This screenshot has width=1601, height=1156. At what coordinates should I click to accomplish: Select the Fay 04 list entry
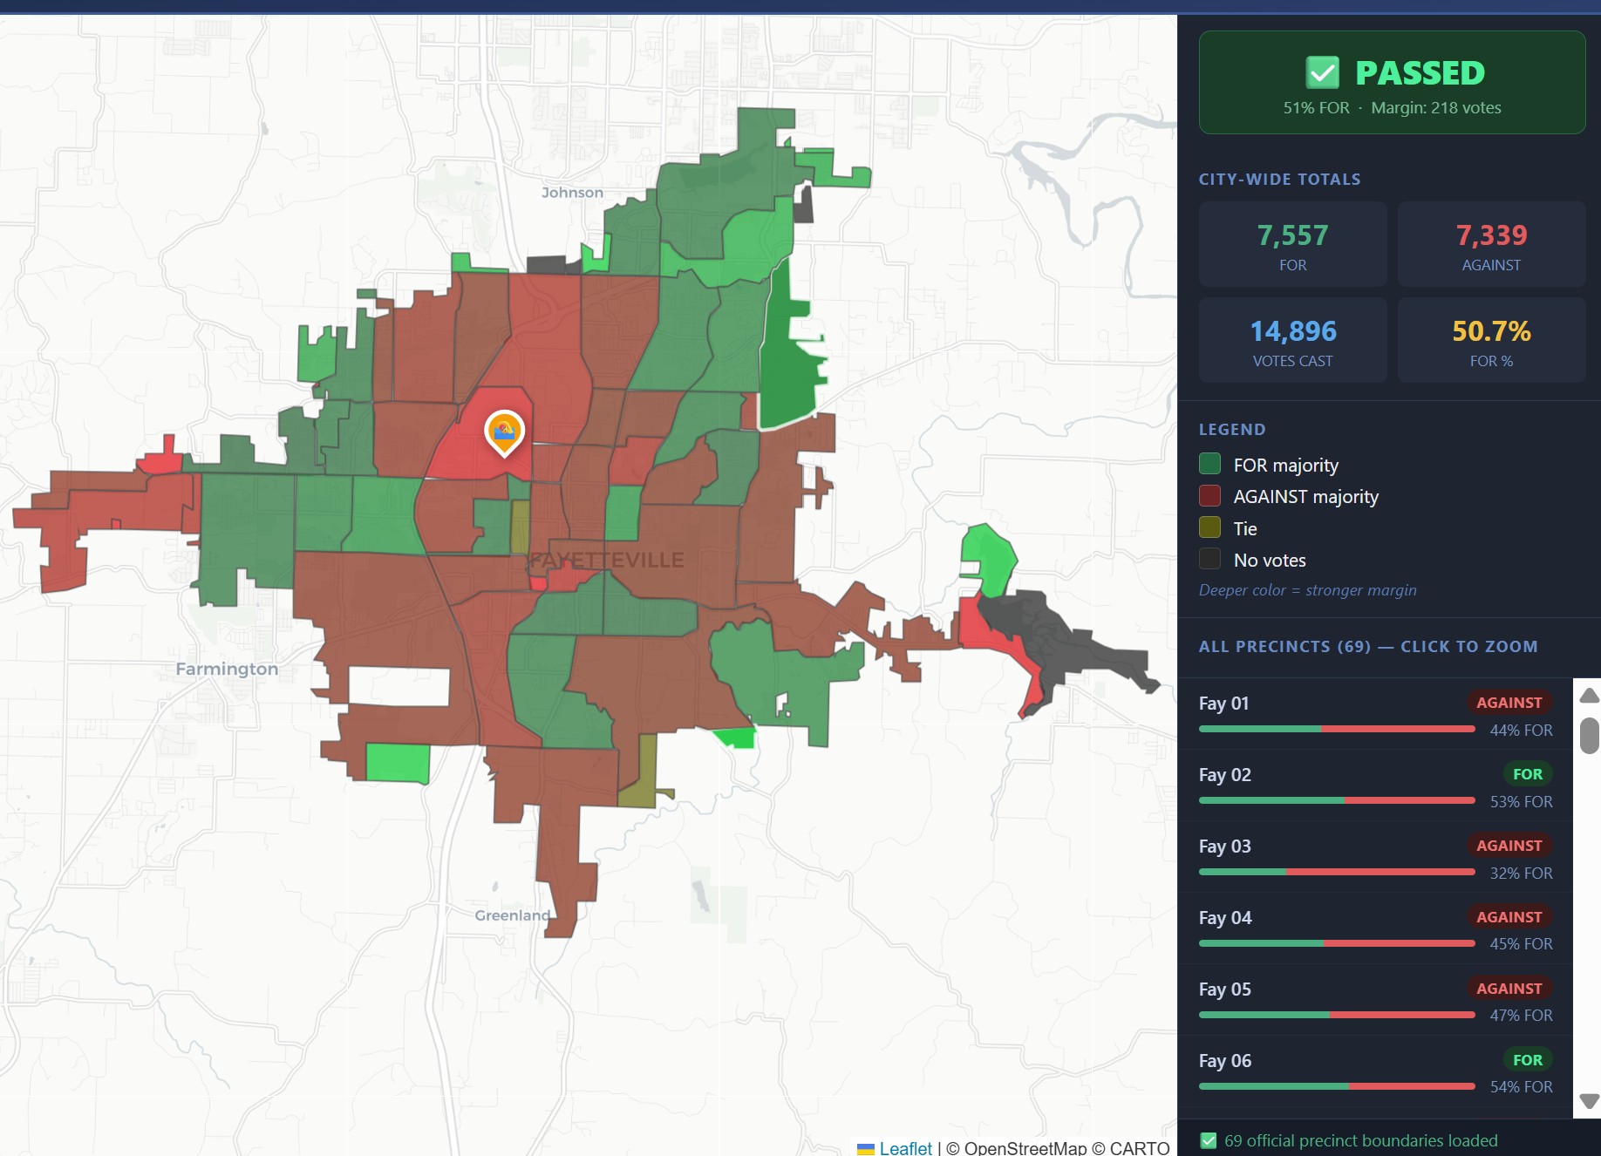coord(1374,928)
